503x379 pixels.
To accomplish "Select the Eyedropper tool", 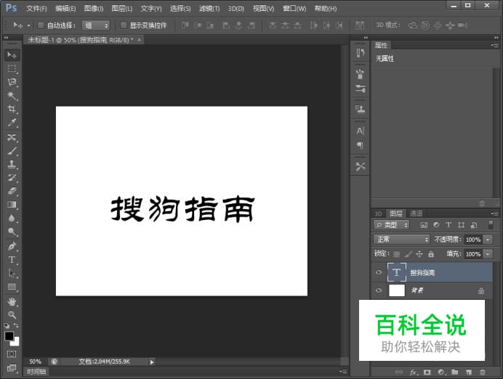I will coord(12,123).
